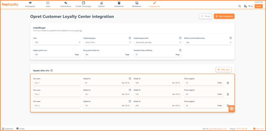Open the search magnifier icon

tap(240, 6)
